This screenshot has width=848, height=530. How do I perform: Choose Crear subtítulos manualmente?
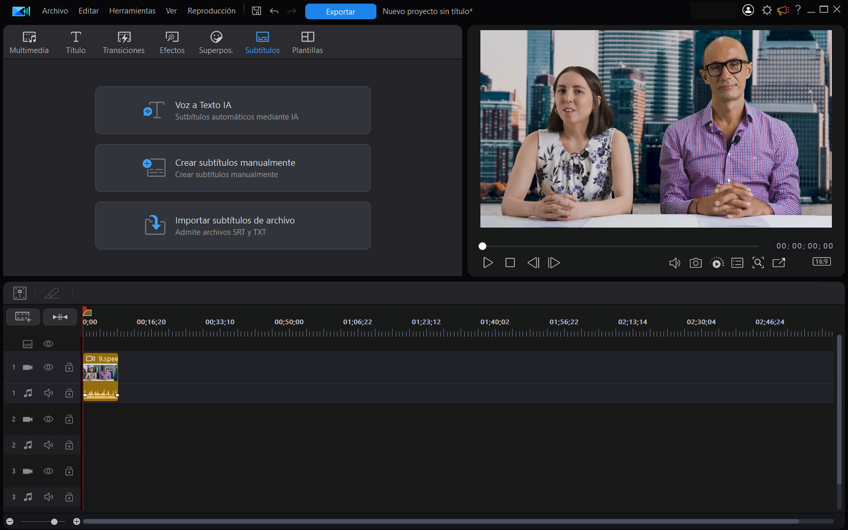coord(233,167)
